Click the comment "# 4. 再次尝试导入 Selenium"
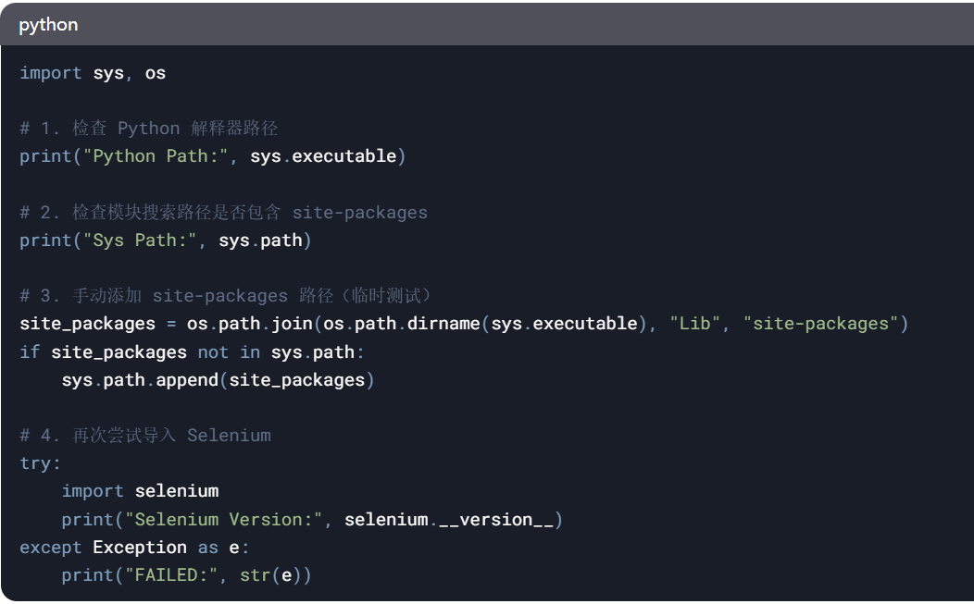 point(145,436)
